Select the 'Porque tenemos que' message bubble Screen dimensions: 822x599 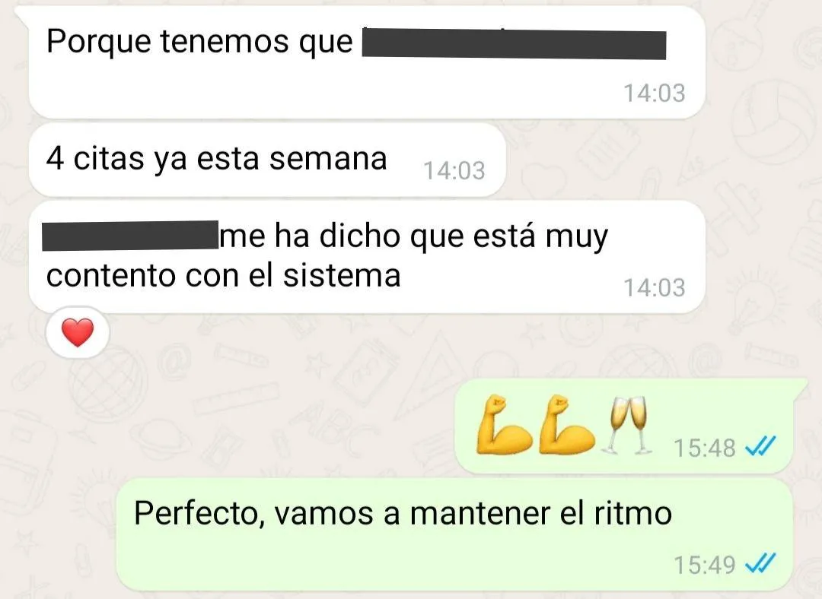coord(367,62)
